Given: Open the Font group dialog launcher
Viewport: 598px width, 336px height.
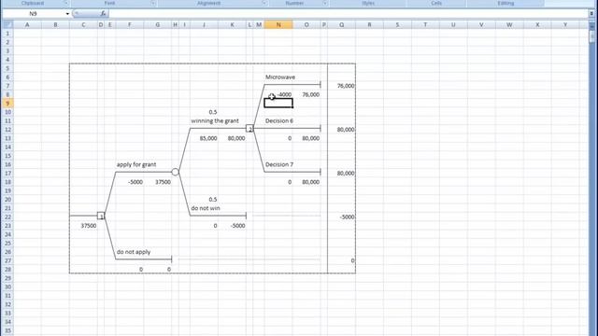Looking at the screenshot, I should (x=153, y=3).
